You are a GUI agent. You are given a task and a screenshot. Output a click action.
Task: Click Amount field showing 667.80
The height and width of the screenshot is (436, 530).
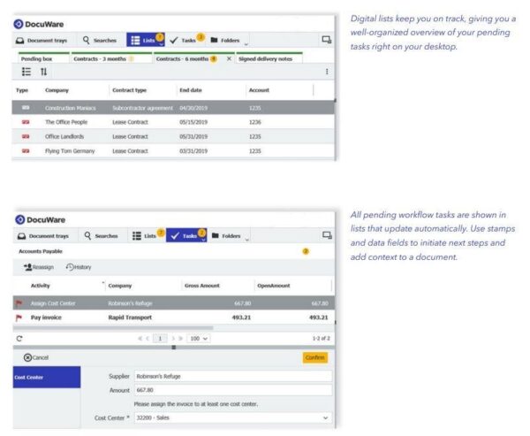[x=233, y=390]
